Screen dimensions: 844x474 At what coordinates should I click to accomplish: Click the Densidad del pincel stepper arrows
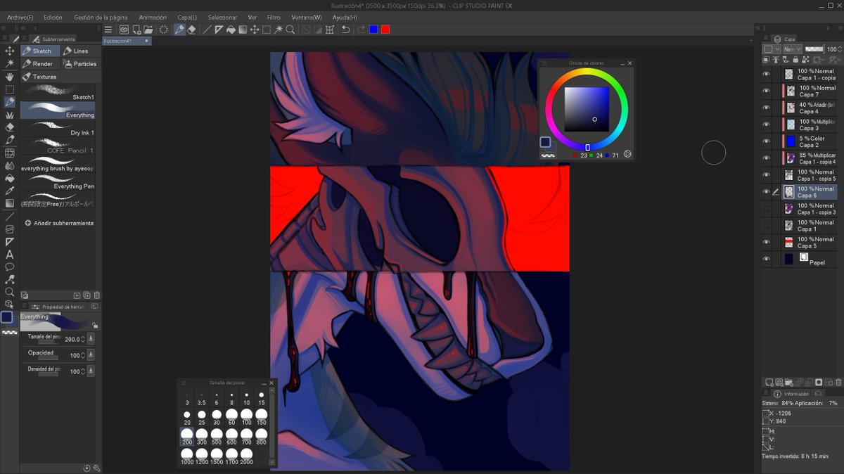[x=84, y=371]
